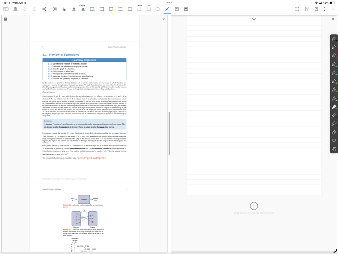Select the filled white highlighter with green dot

334,107
